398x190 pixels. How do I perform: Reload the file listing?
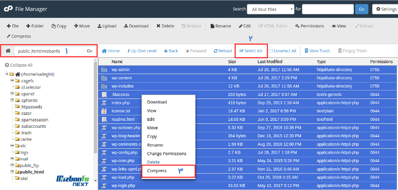(x=223, y=51)
